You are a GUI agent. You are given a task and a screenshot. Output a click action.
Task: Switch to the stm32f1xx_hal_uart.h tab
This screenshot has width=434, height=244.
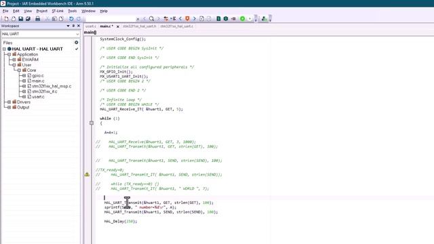click(x=140, y=26)
